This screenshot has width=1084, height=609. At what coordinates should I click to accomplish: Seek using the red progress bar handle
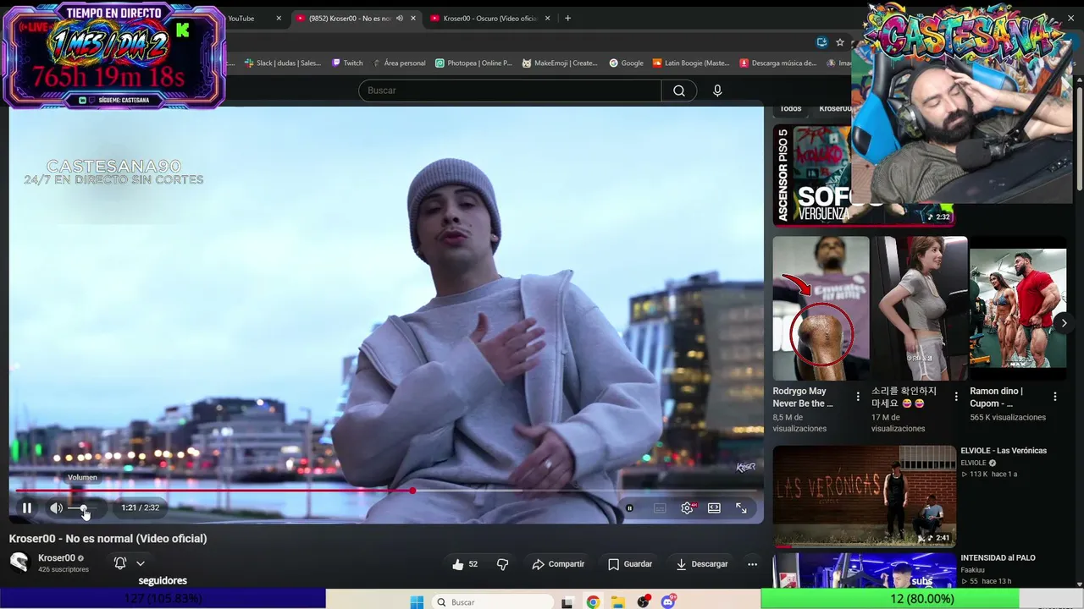coord(412,491)
